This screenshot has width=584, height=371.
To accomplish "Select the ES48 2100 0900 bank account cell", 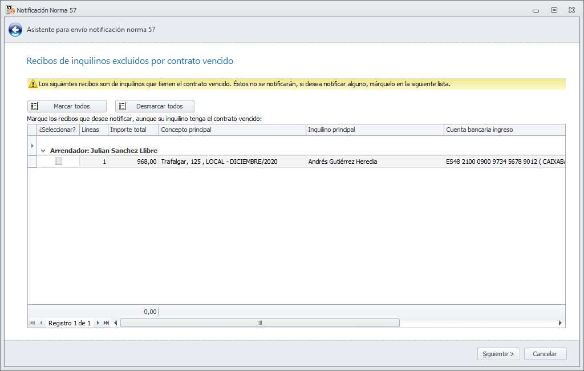I will point(505,162).
